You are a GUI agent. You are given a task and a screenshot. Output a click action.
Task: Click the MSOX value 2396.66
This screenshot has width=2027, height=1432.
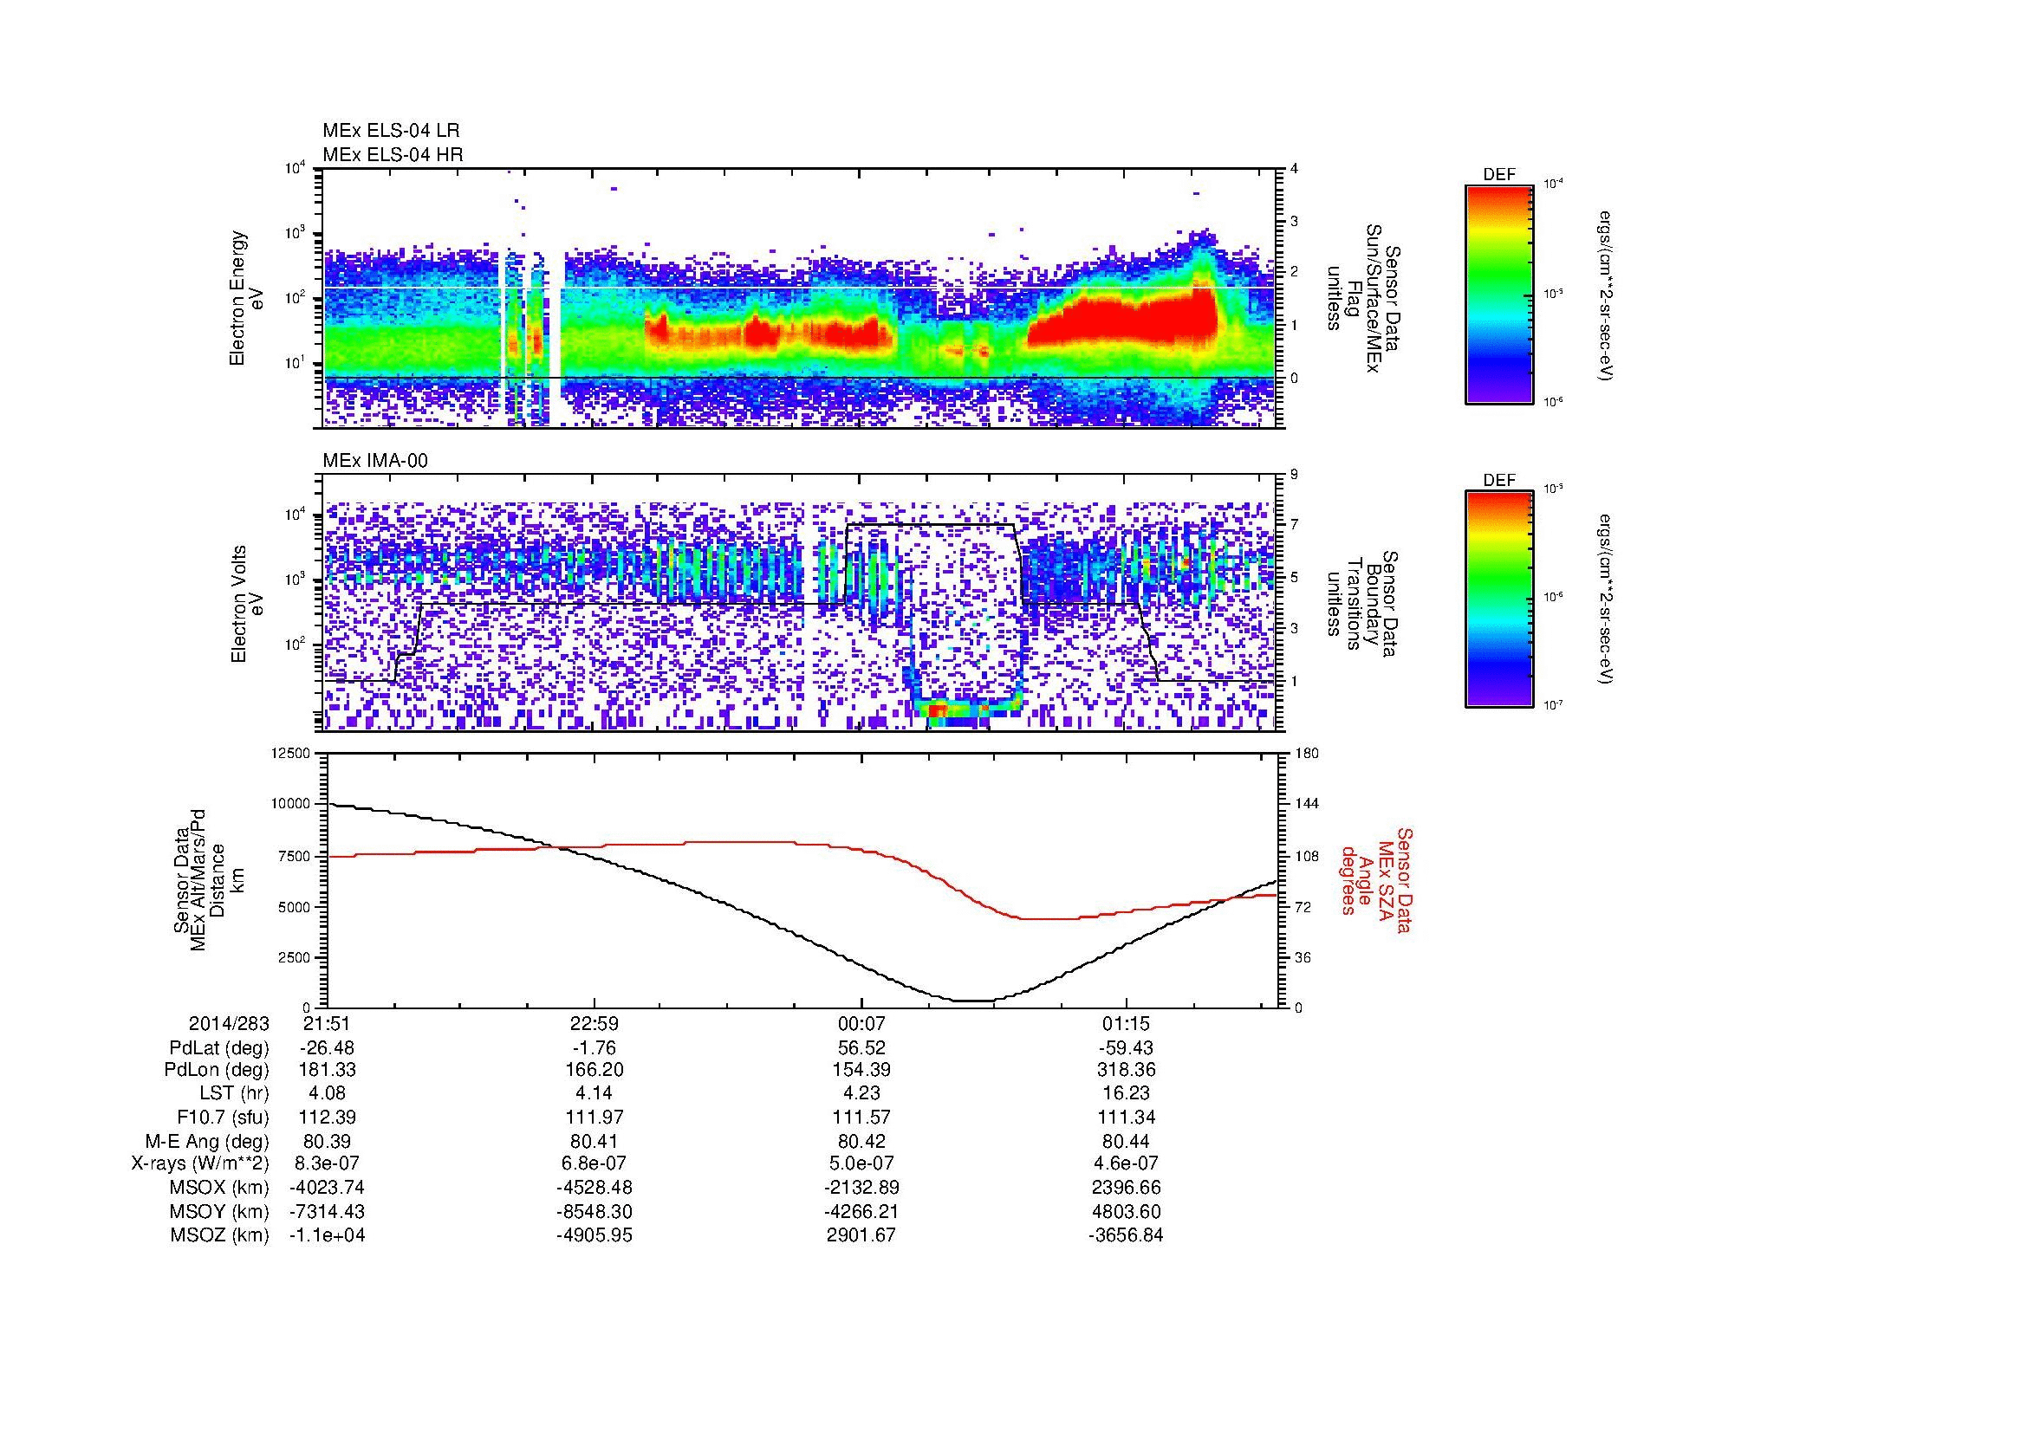(1127, 1188)
